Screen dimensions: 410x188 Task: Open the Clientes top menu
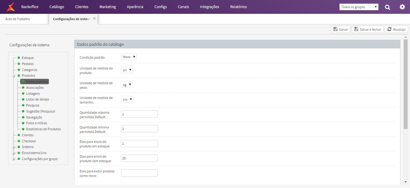[x=82, y=7]
